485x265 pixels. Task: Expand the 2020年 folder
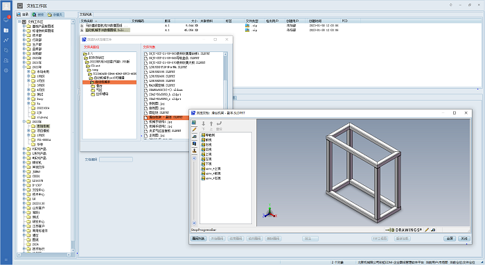(24, 58)
